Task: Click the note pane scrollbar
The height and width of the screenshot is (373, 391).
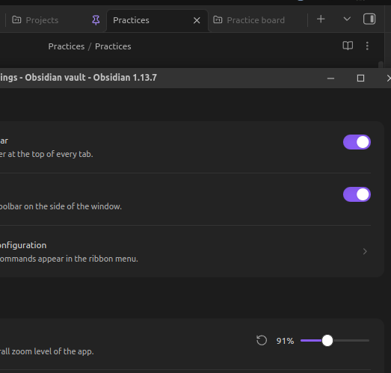Action: pyautogui.click(x=381, y=64)
